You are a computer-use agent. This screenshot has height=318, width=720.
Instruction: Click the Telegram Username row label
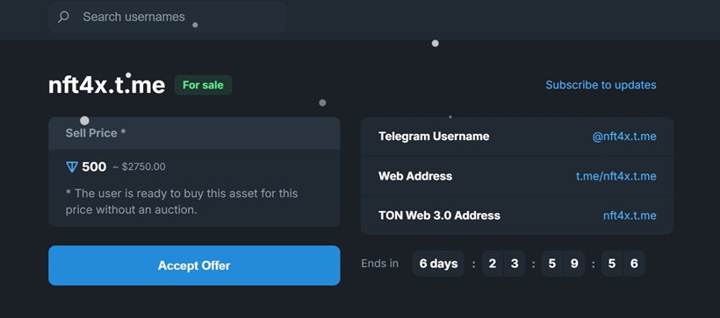click(434, 136)
